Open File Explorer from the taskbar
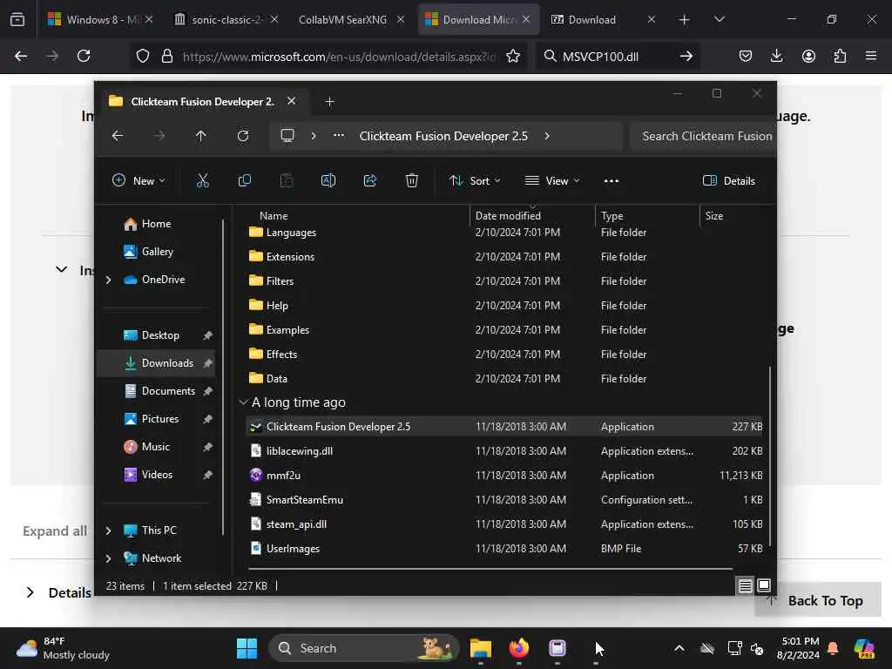Screen dimensions: 892x669 pyautogui.click(x=481, y=648)
